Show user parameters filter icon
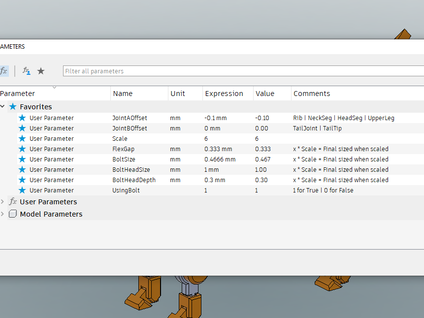This screenshot has width=424, height=318. [x=26, y=71]
